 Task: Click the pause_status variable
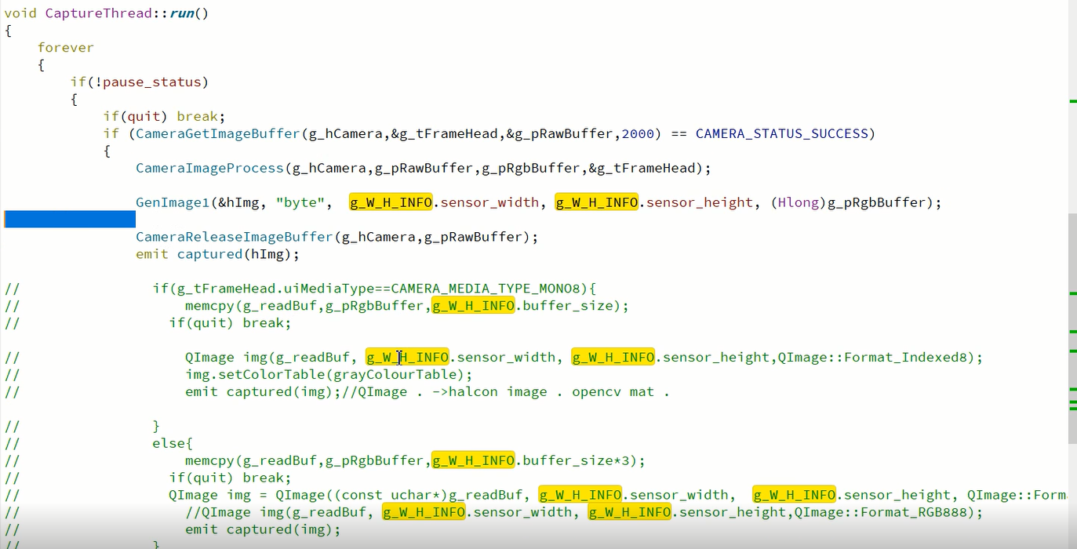(x=152, y=82)
